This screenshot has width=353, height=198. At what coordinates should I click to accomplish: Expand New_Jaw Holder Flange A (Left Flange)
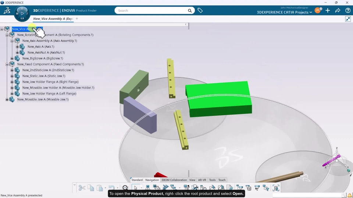point(12,93)
